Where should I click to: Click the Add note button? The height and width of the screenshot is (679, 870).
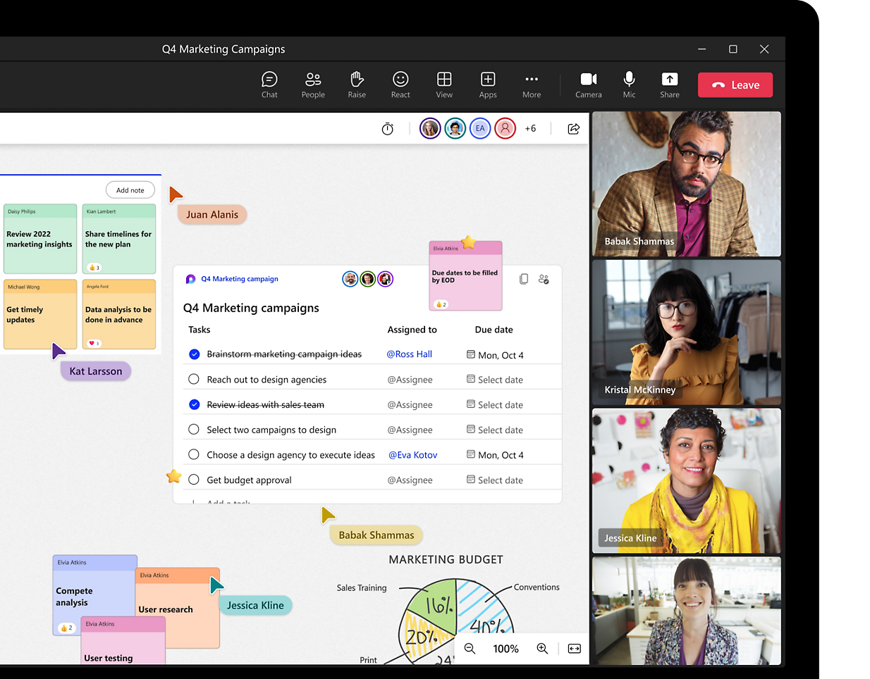click(x=130, y=190)
